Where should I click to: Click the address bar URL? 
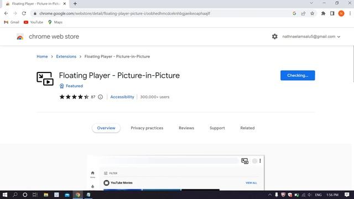pyautogui.click(x=124, y=13)
